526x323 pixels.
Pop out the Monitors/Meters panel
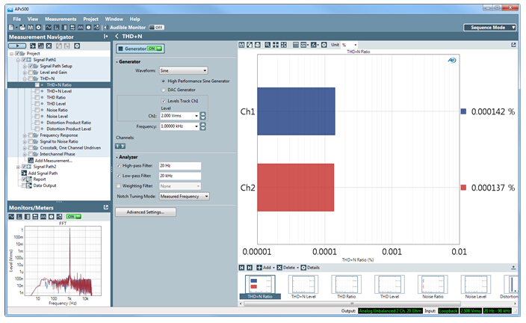[x=106, y=207]
